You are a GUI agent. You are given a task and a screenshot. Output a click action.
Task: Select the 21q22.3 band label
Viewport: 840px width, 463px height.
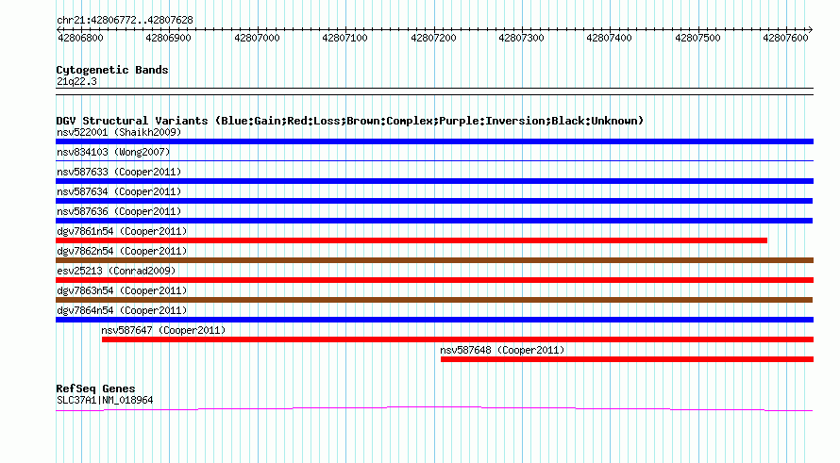click(x=76, y=81)
